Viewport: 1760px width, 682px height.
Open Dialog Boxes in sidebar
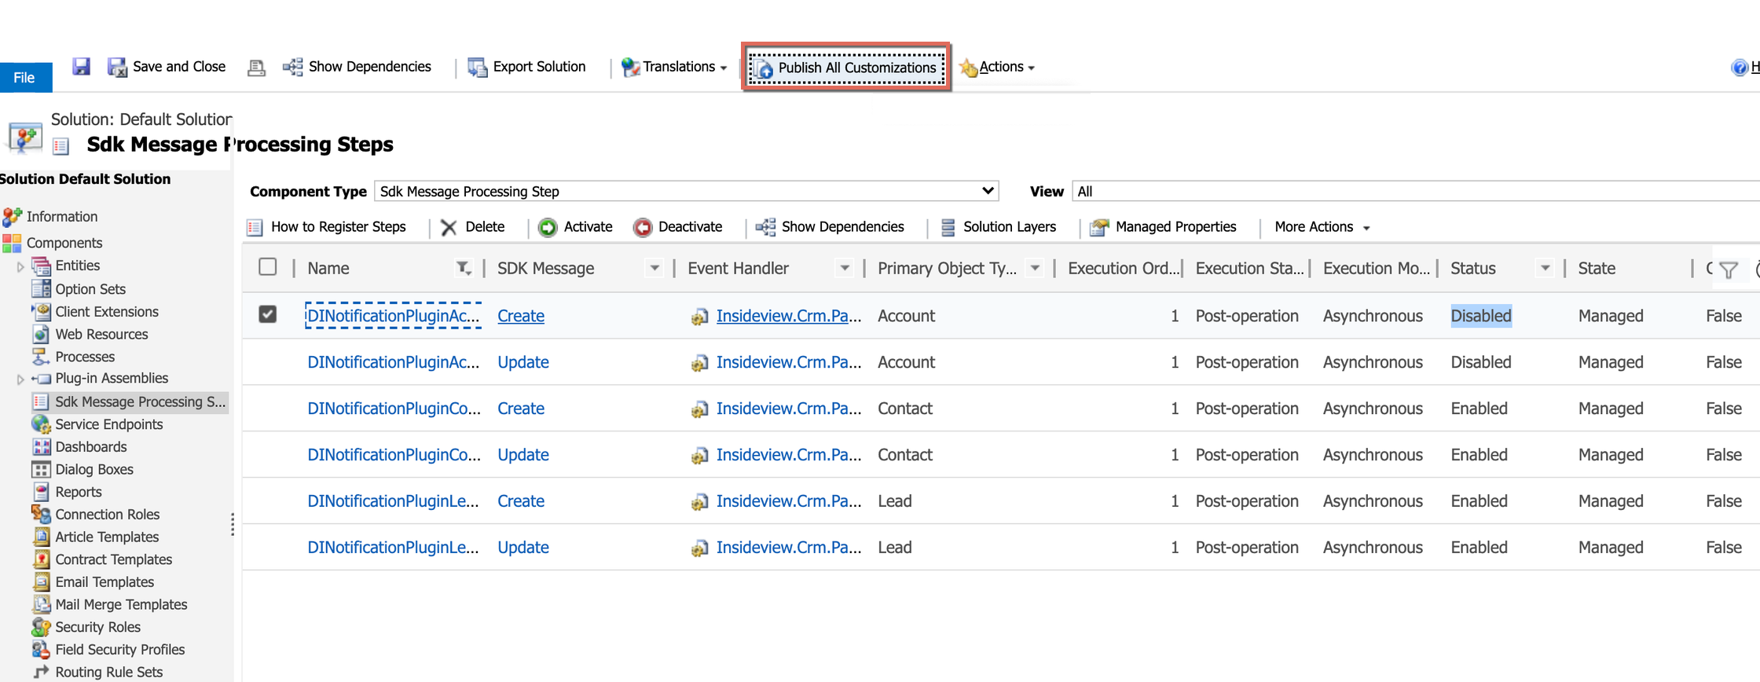[94, 470]
